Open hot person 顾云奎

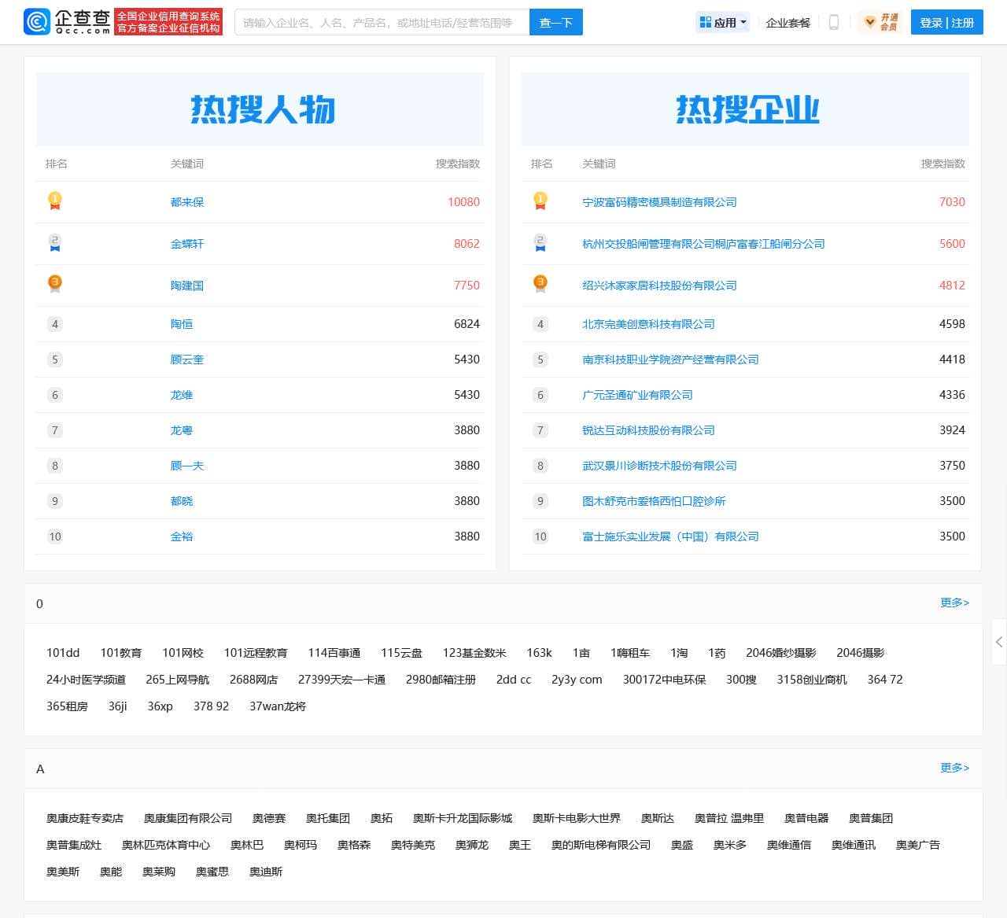[187, 359]
